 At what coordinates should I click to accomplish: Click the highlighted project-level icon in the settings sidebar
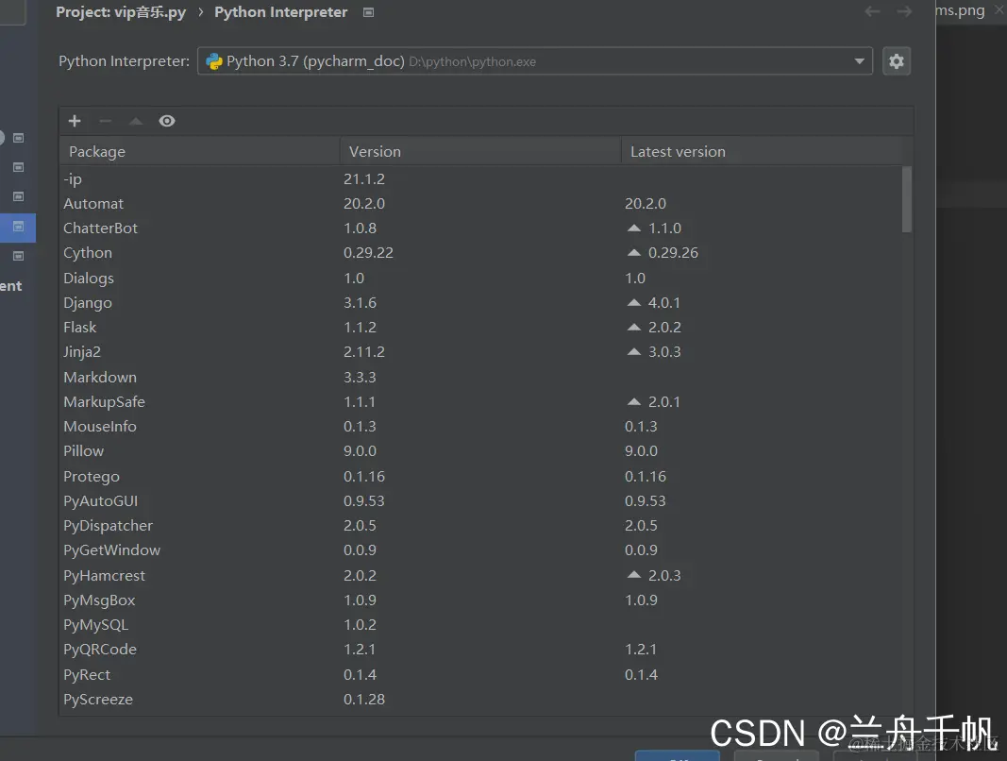(x=19, y=227)
